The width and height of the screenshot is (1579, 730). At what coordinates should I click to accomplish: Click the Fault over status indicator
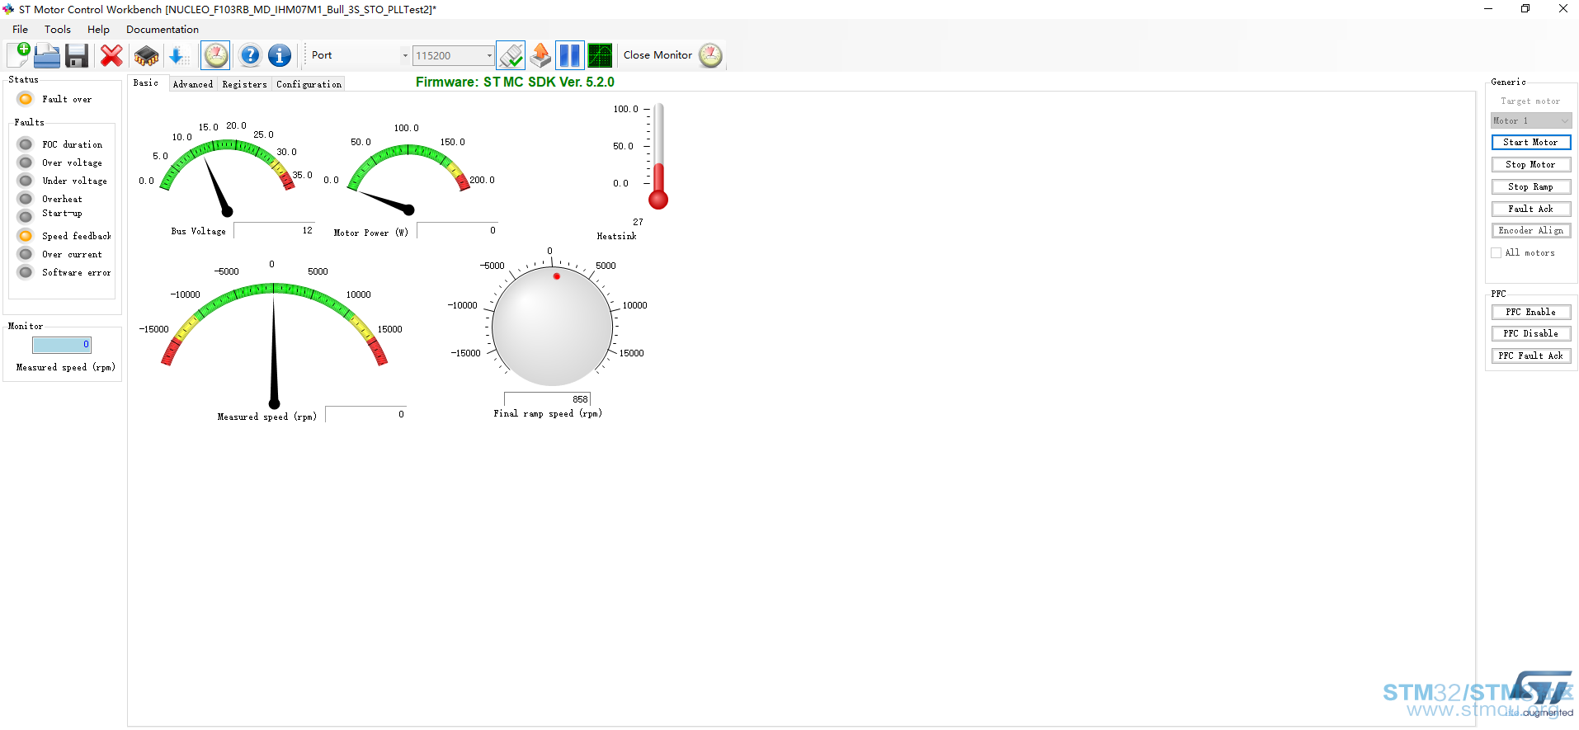[26, 99]
